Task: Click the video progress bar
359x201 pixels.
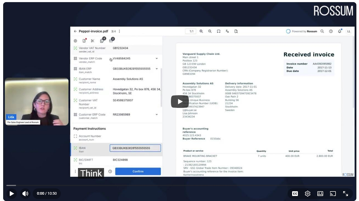Action: point(179,185)
